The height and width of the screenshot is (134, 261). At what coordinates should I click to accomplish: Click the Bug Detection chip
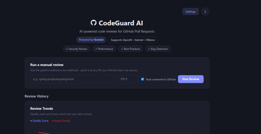pyautogui.click(x=158, y=49)
